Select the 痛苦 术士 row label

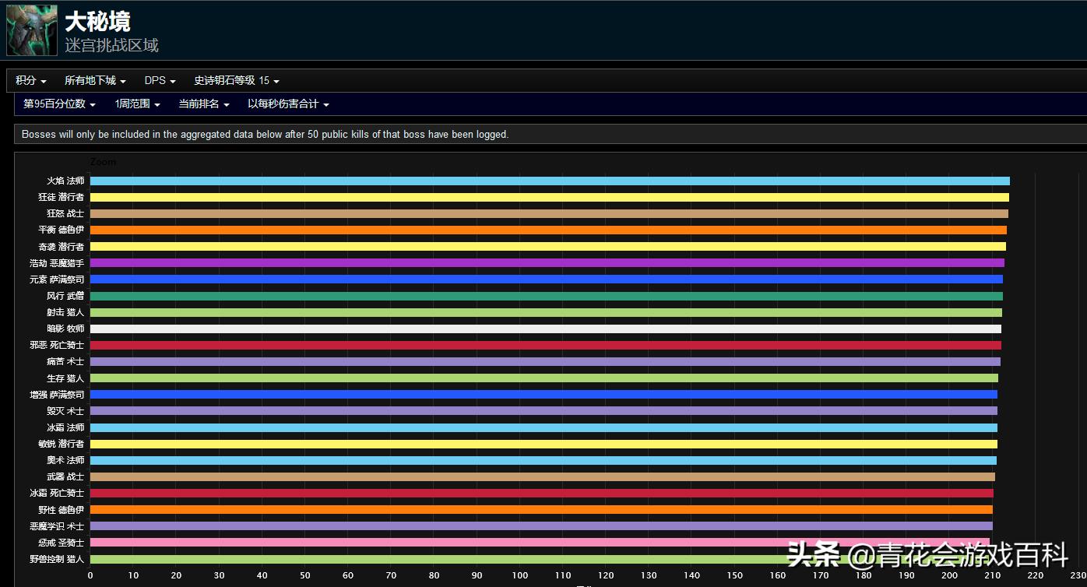65,361
